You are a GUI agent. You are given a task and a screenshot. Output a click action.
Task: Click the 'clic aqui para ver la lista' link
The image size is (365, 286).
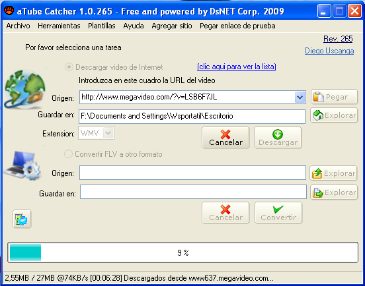237,67
